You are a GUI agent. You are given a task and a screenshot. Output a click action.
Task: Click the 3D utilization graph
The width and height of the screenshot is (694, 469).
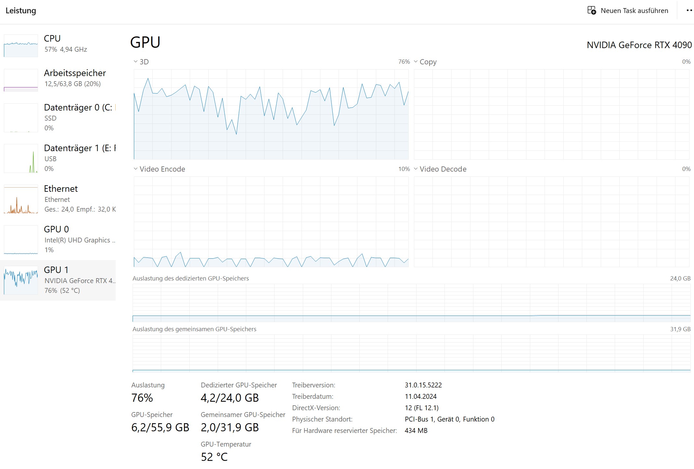(x=271, y=114)
